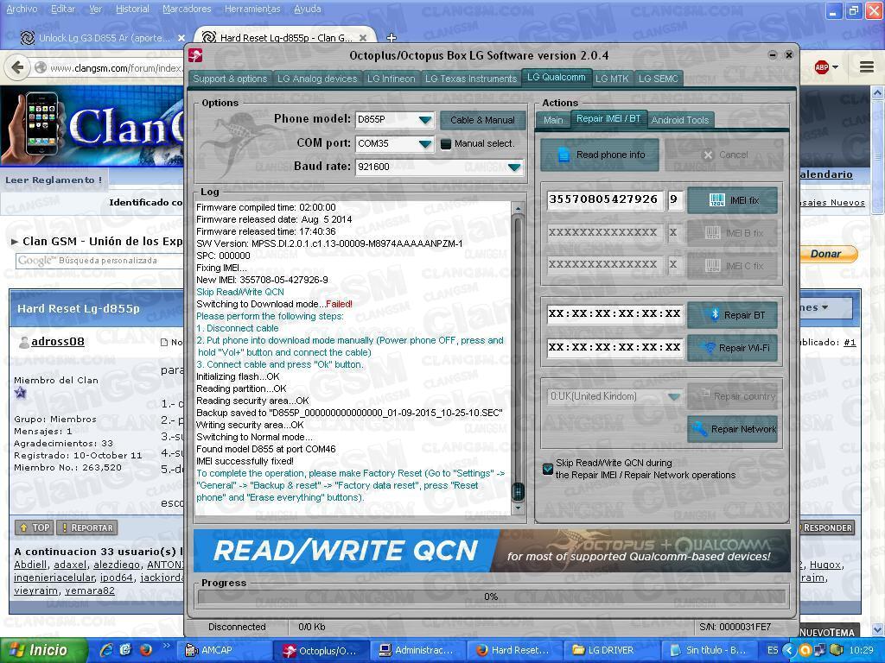The height and width of the screenshot is (663, 885).
Task: Click the Bluetooth address input field
Action: coord(615,314)
